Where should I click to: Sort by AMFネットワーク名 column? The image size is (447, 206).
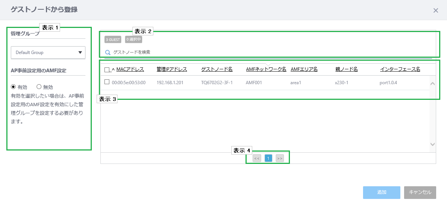(x=266, y=69)
